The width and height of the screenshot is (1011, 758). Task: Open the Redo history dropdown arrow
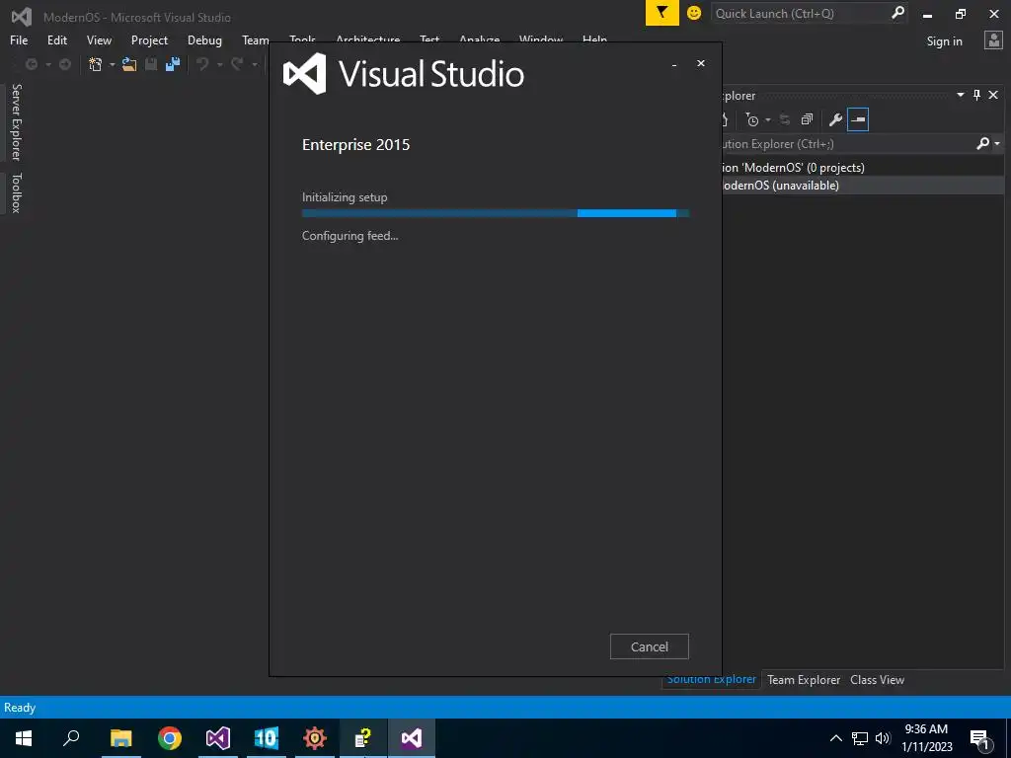[254, 64]
